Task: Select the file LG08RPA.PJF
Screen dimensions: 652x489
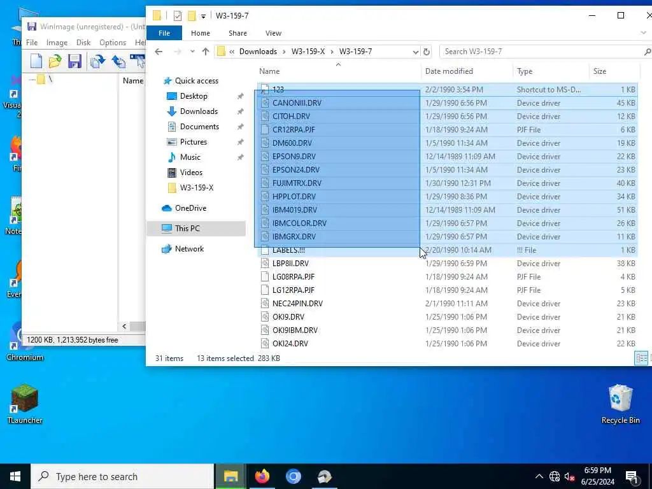Action: pyautogui.click(x=293, y=276)
